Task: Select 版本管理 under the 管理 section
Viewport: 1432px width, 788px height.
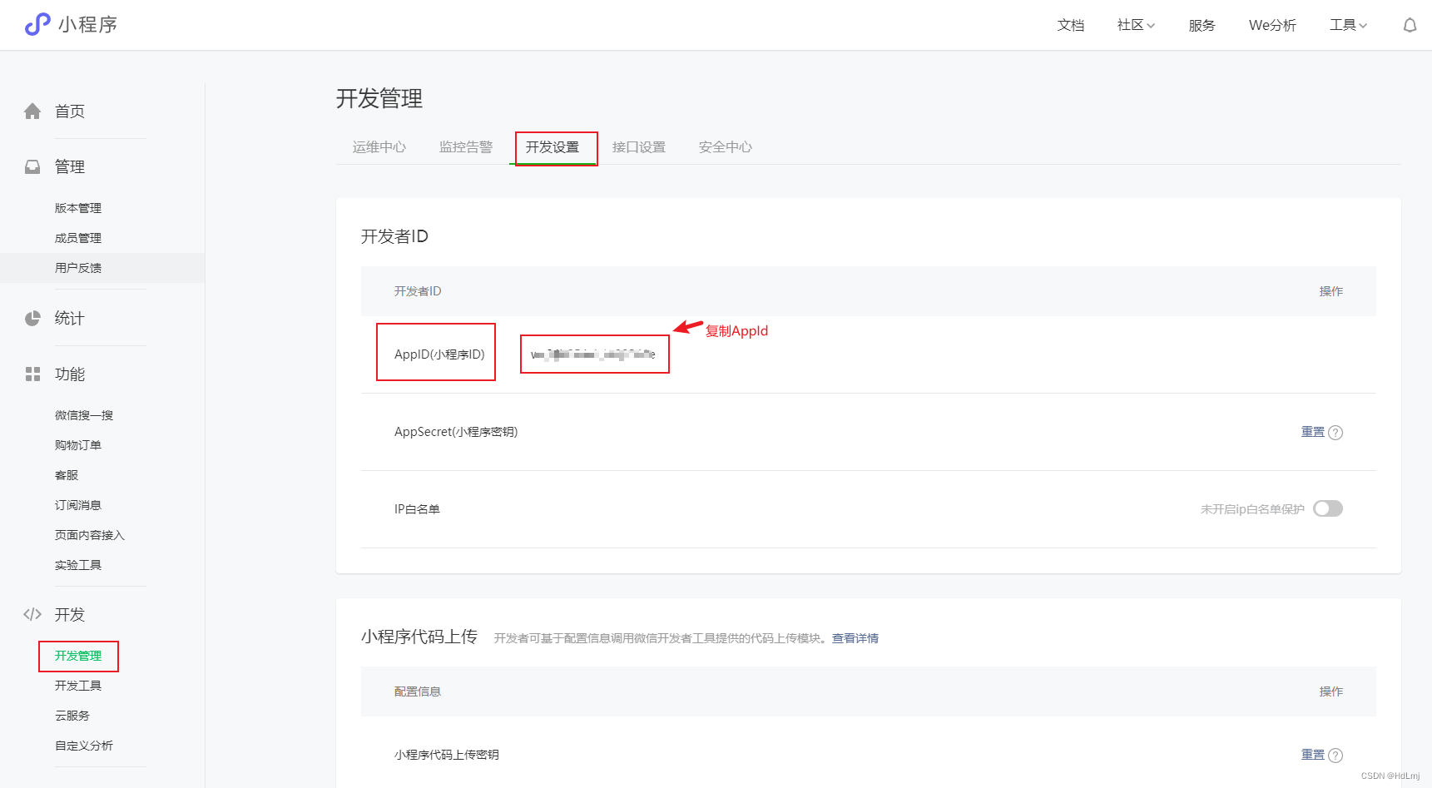Action: coord(77,207)
